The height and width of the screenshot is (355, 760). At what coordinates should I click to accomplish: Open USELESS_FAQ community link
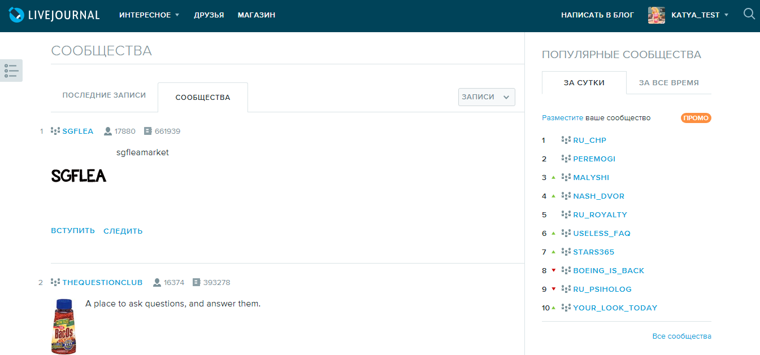(602, 233)
